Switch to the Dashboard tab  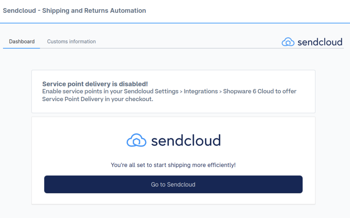coord(22,42)
